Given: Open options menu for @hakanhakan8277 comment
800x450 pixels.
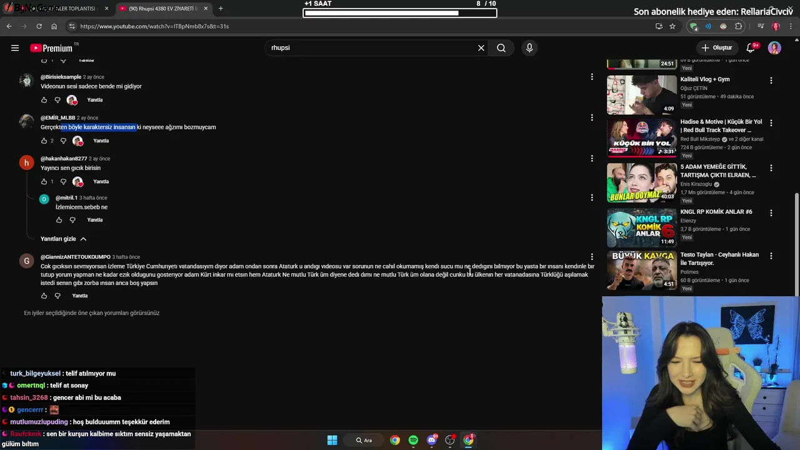Looking at the screenshot, I should 592,158.
